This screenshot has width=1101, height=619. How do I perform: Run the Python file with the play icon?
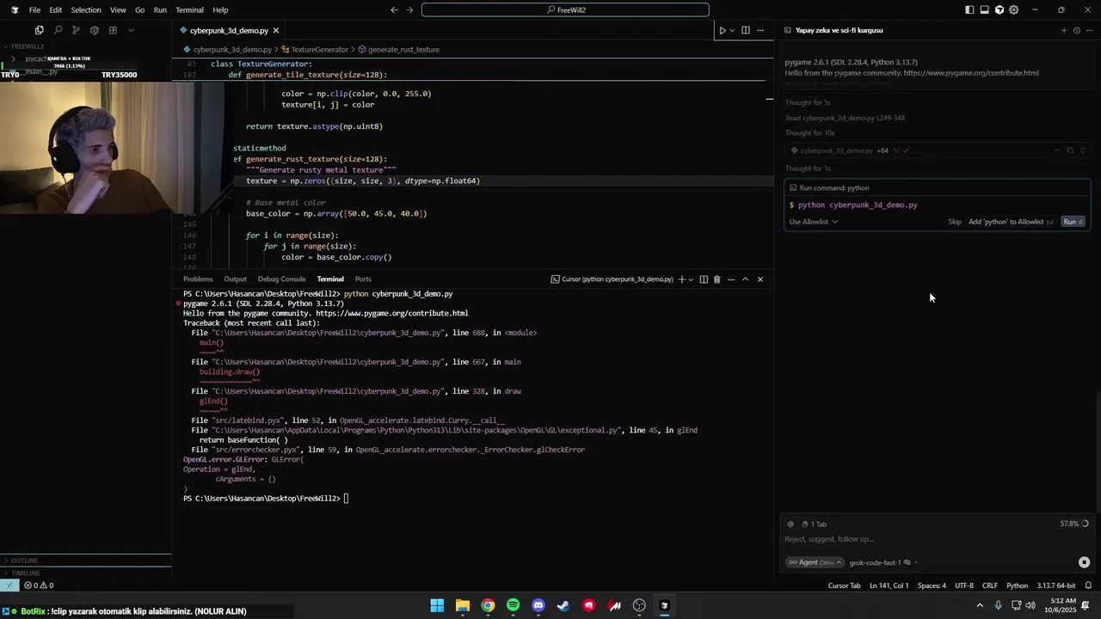723,30
